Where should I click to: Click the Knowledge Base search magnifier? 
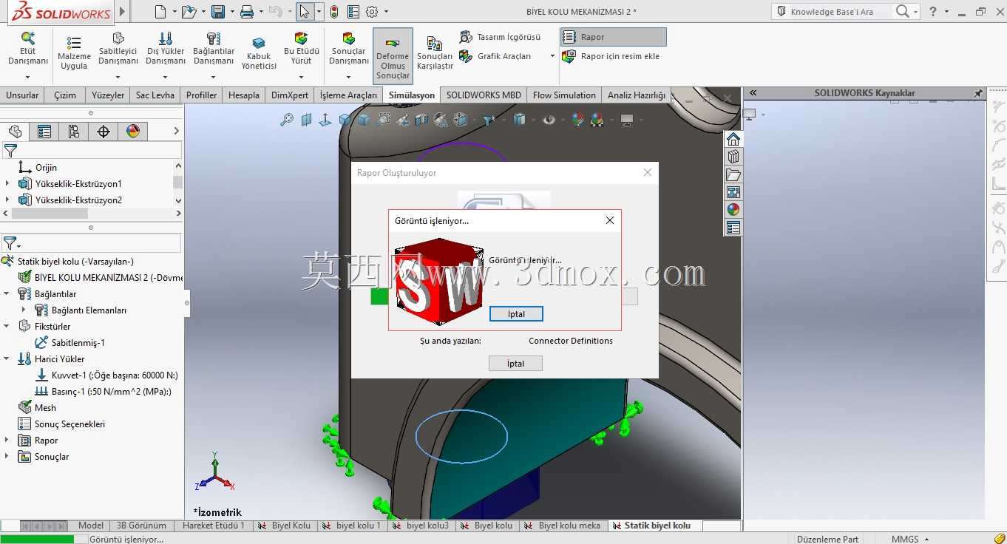902,11
